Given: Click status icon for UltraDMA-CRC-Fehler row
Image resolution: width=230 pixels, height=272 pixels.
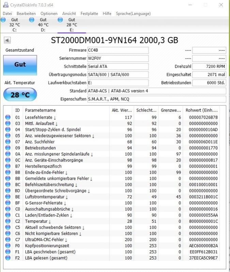Looking at the screenshot, I should click(x=8, y=239).
